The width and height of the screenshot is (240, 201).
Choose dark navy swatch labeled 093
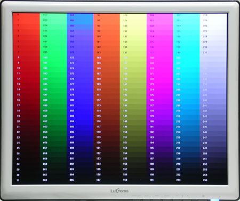point(80,170)
